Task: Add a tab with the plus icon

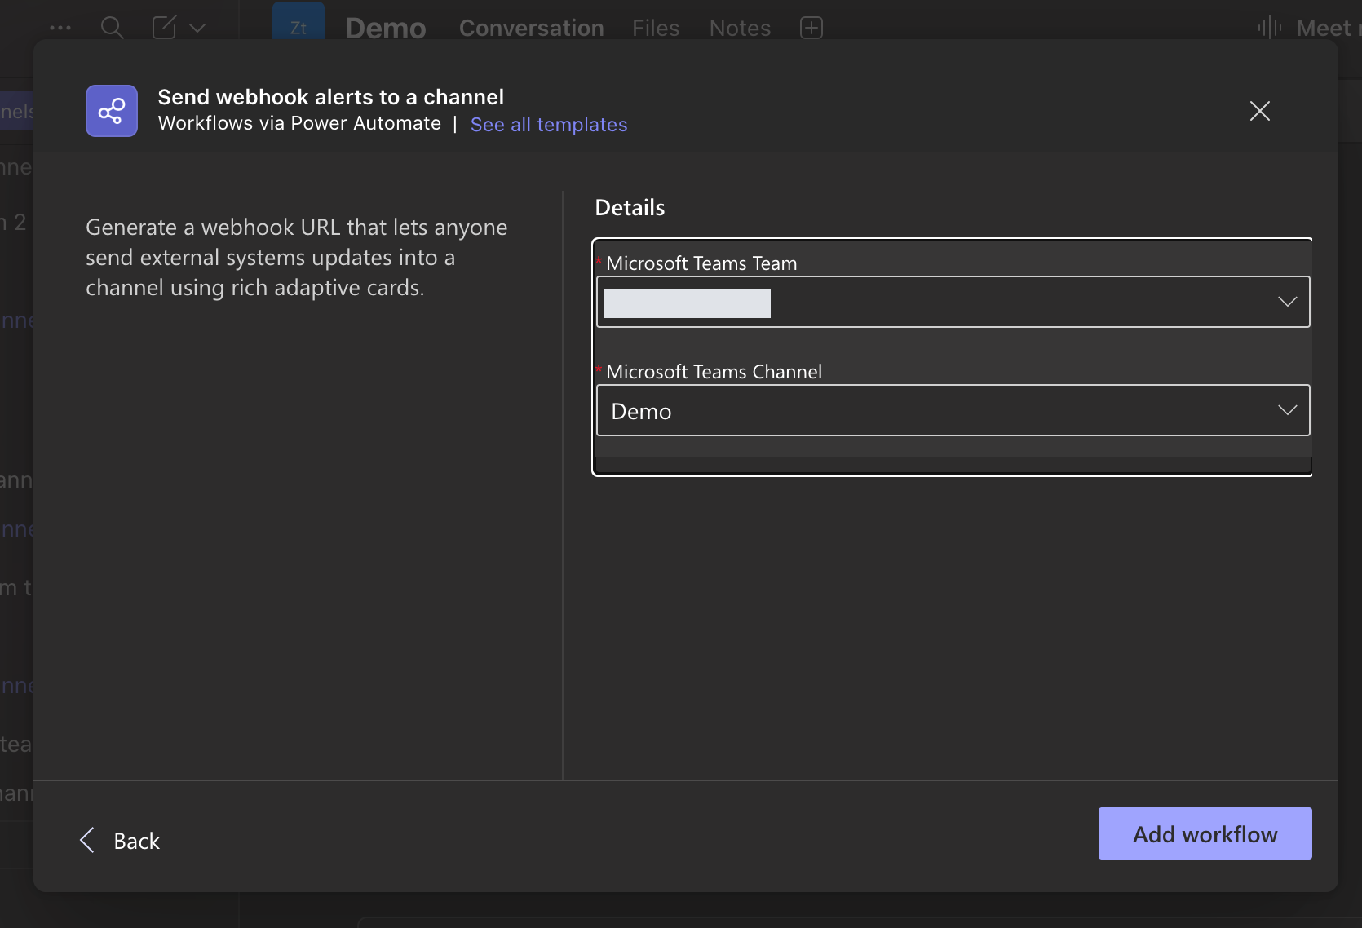Action: click(811, 28)
